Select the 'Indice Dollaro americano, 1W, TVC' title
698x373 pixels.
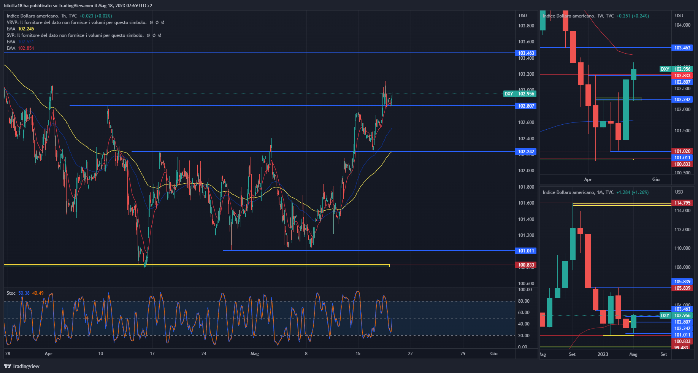point(578,16)
